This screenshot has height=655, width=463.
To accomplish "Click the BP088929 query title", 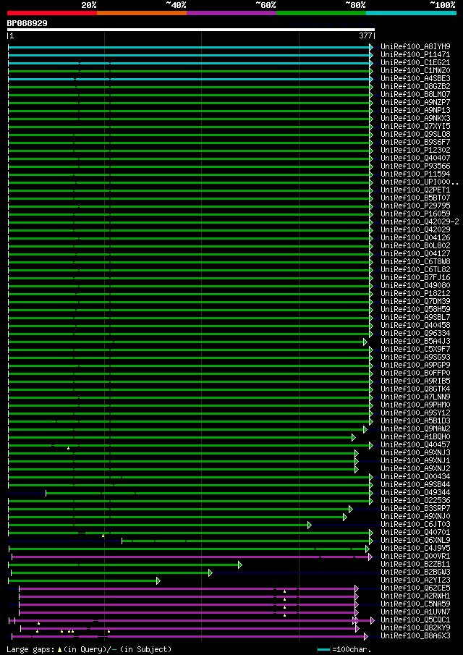I will [x=27, y=23].
